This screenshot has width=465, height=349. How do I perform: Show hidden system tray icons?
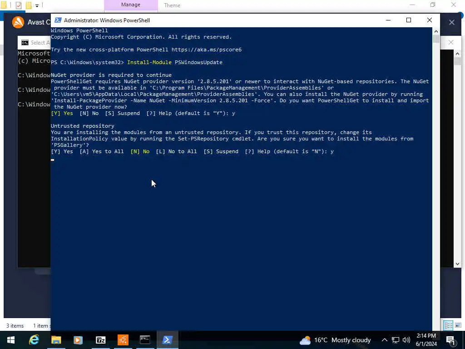[384, 340]
